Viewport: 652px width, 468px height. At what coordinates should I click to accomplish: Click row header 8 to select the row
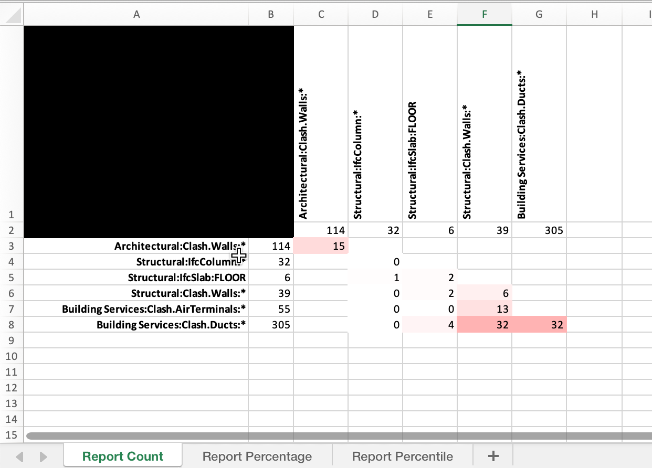tap(11, 325)
